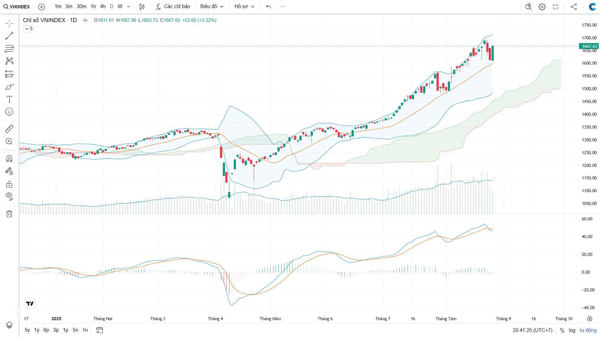Select the trend line drawing tool
The width and height of the screenshot is (600, 337).
[x=9, y=36]
